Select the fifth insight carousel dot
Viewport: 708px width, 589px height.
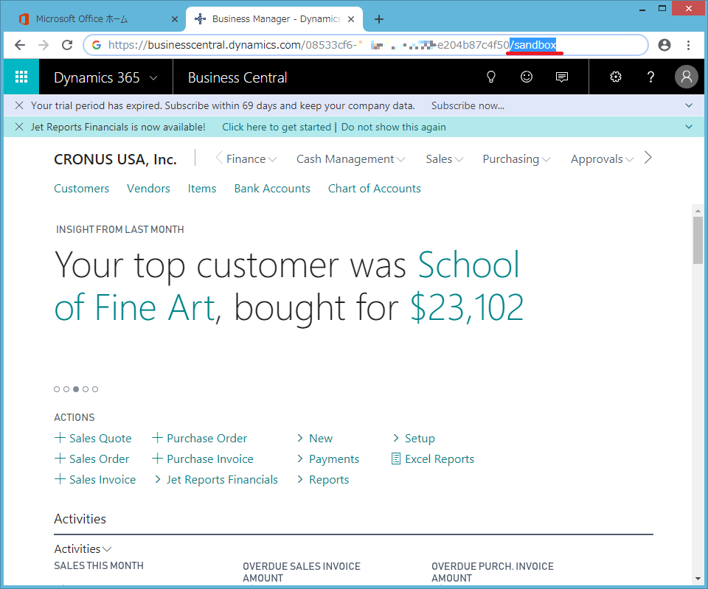tap(95, 389)
